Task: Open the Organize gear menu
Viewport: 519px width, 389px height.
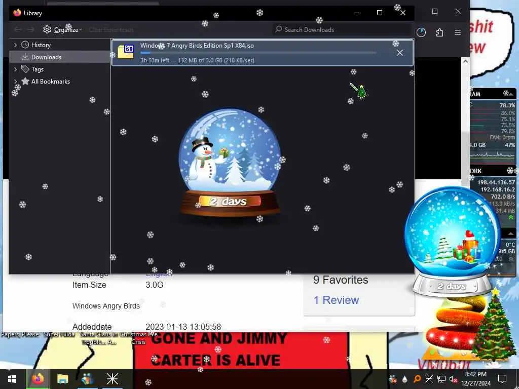Action: [62, 30]
